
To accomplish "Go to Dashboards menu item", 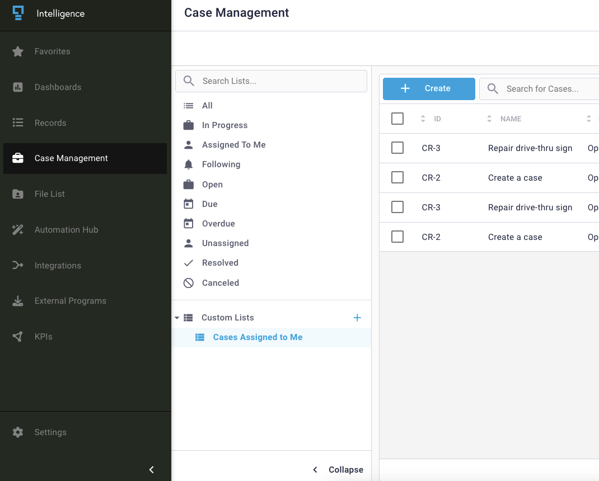I will (x=85, y=87).
